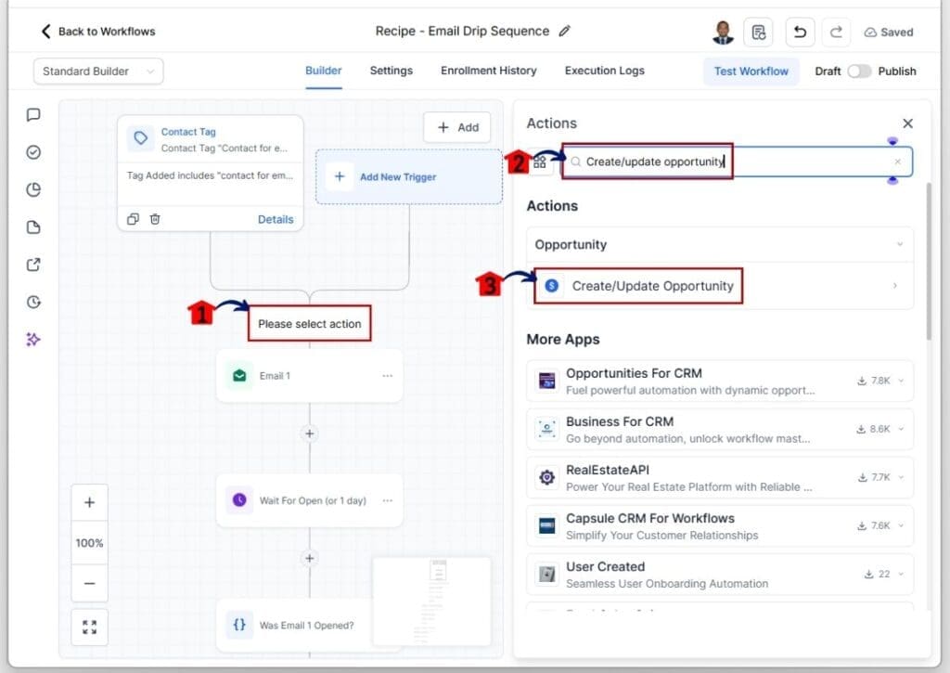Select the Create/Update Opportunity action
Image resolution: width=950 pixels, height=673 pixels.
pos(652,286)
